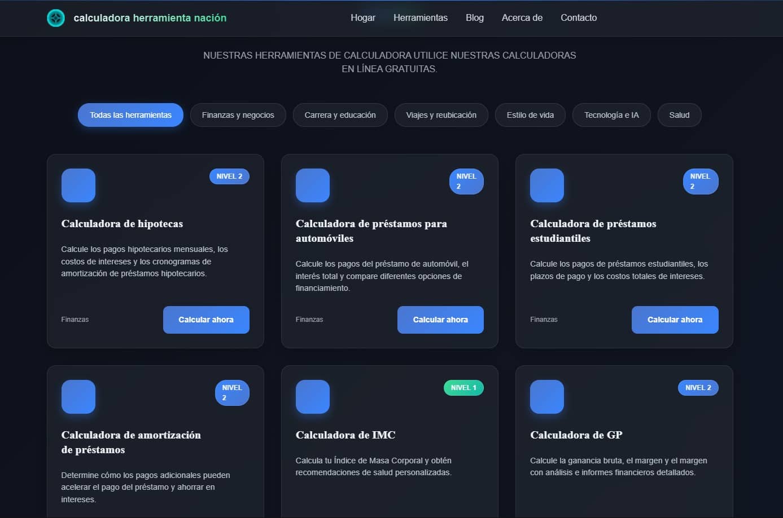Click the blue icon on Calculadora de hipotecas card
The height and width of the screenshot is (518, 783).
(x=78, y=185)
